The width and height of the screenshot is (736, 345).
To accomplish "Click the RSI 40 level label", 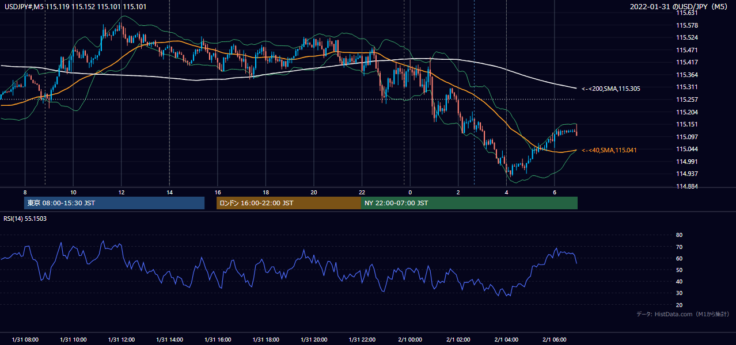I will click(679, 282).
